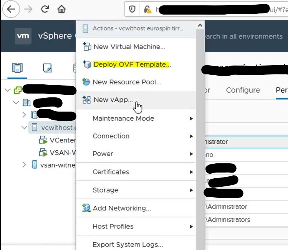Open the Storage menu entry
This screenshot has width=288, height=250.
(136, 190)
